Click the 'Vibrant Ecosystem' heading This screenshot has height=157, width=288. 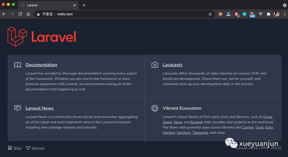coord(182,108)
